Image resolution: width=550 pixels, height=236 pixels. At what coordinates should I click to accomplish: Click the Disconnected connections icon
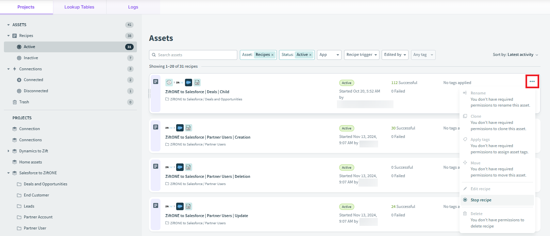pos(19,91)
